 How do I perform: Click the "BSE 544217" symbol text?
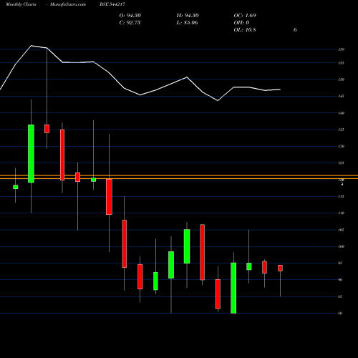pyautogui.click(x=112, y=4)
